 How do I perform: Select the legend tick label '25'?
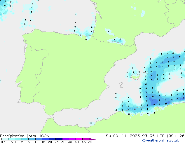[x=57, y=142]
